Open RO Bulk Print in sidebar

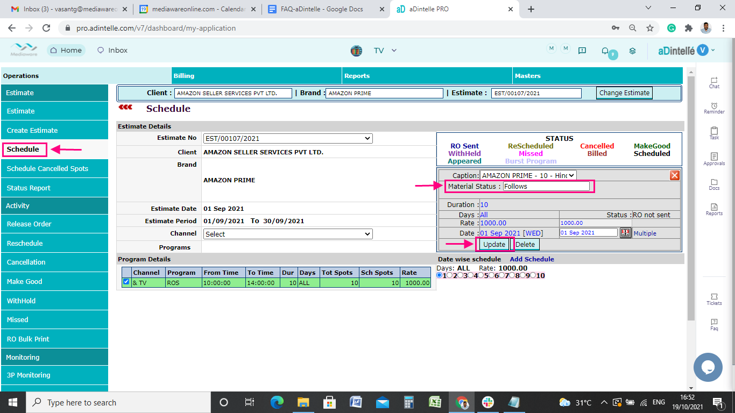(54, 339)
